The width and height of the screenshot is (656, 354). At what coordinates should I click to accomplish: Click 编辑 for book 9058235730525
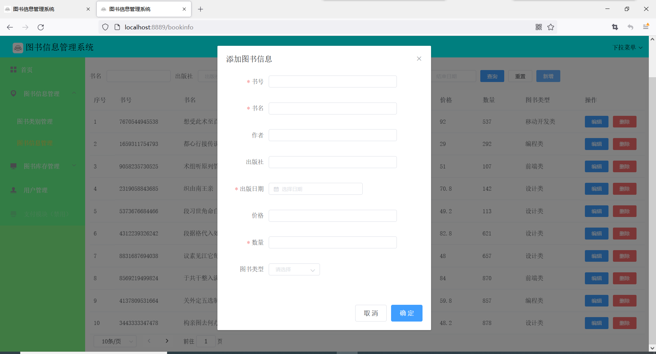[597, 166]
